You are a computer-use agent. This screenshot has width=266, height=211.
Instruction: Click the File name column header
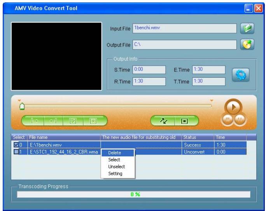pyautogui.click(x=64, y=137)
